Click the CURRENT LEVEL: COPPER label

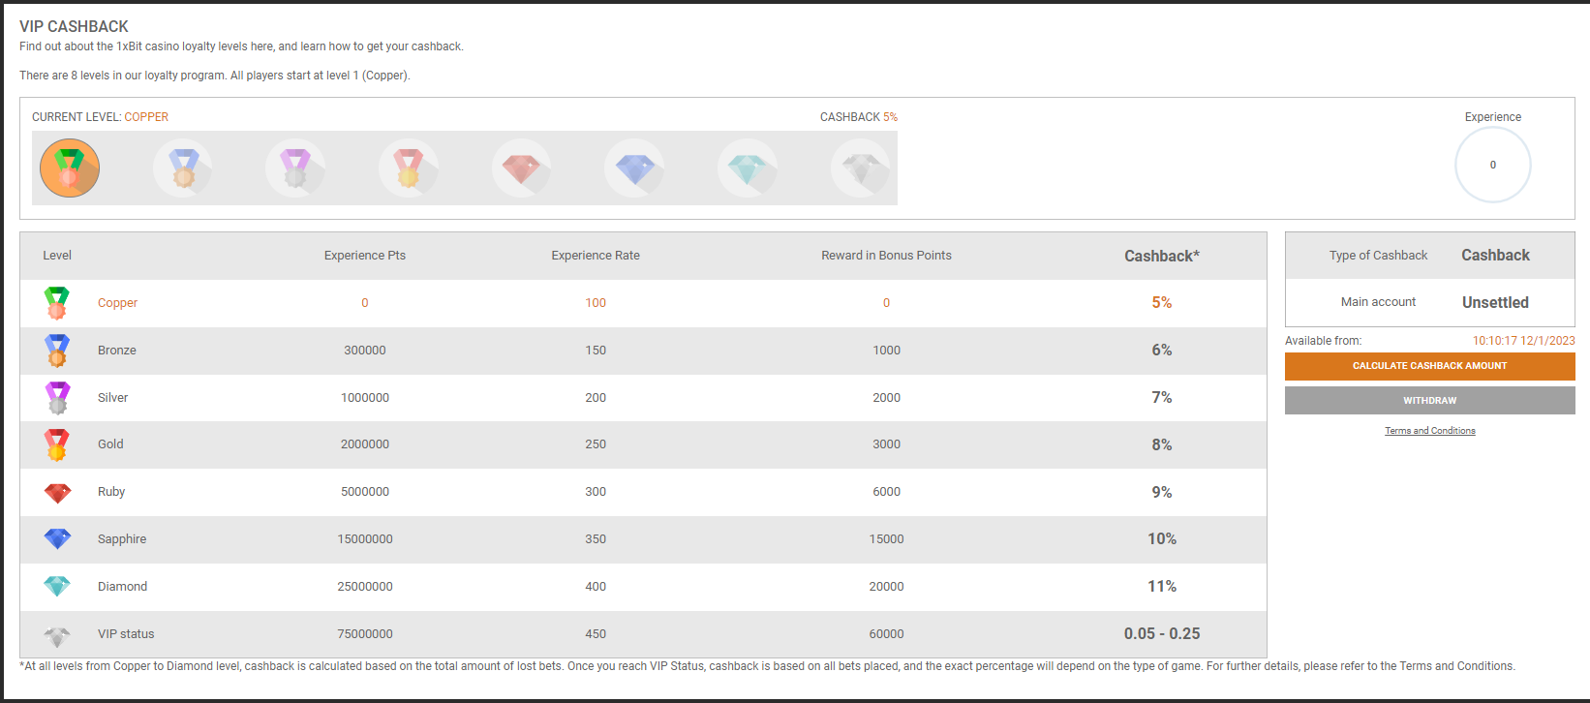[100, 117]
